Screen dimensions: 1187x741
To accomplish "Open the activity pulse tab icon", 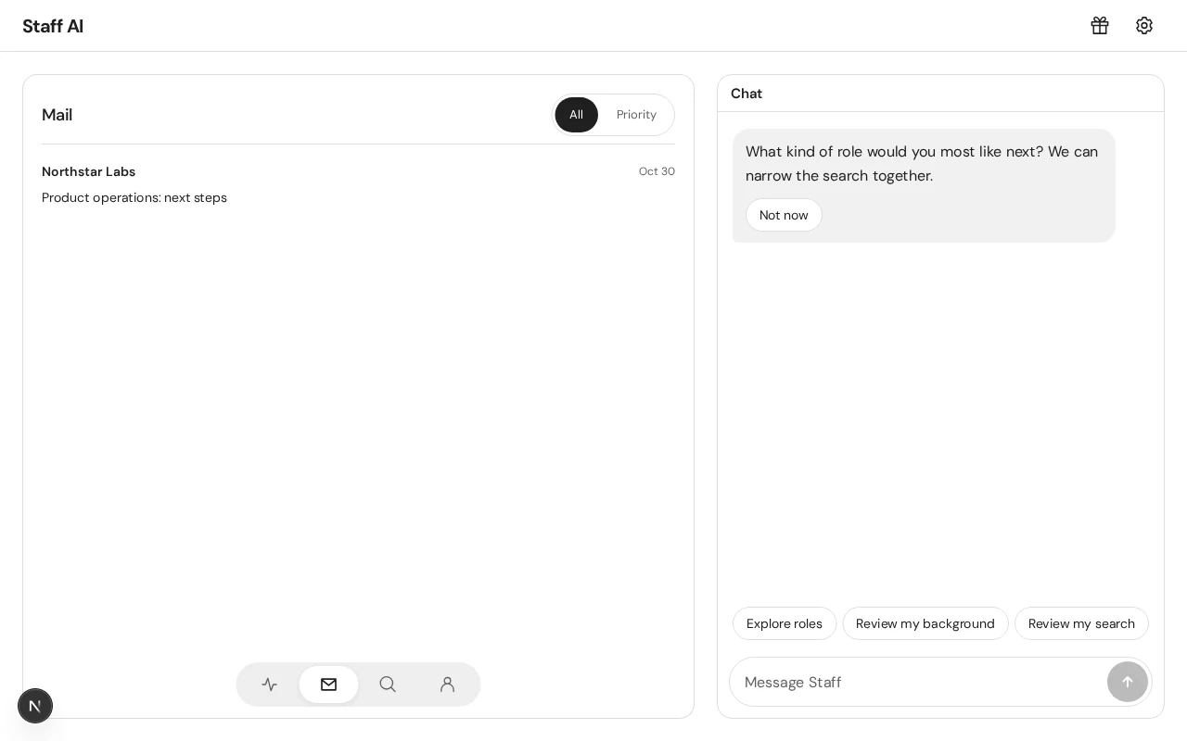I will click(x=270, y=684).
